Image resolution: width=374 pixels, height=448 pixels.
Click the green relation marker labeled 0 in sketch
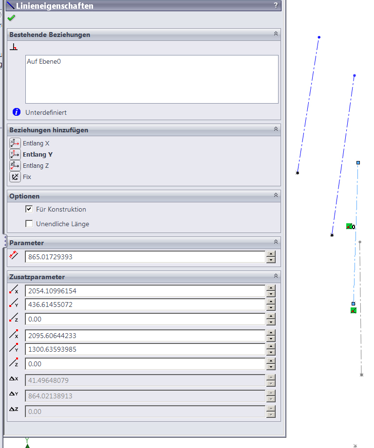tap(350, 227)
